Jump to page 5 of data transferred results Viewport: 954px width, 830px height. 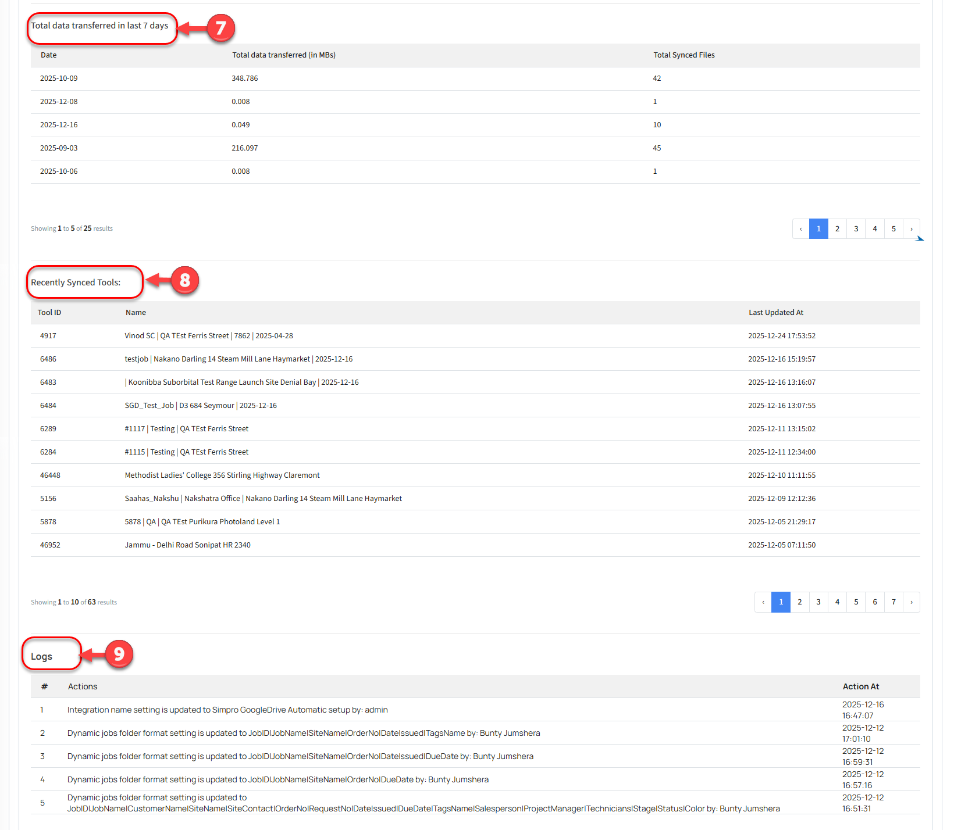pos(894,229)
